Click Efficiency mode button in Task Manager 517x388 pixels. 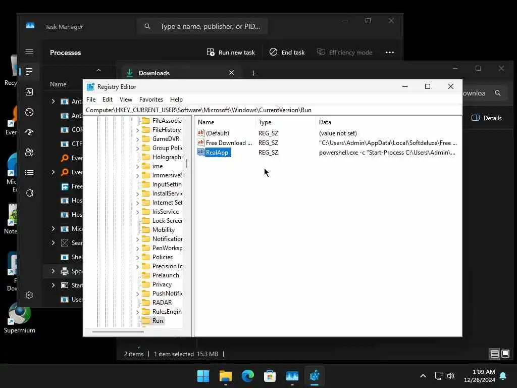pyautogui.click(x=344, y=53)
